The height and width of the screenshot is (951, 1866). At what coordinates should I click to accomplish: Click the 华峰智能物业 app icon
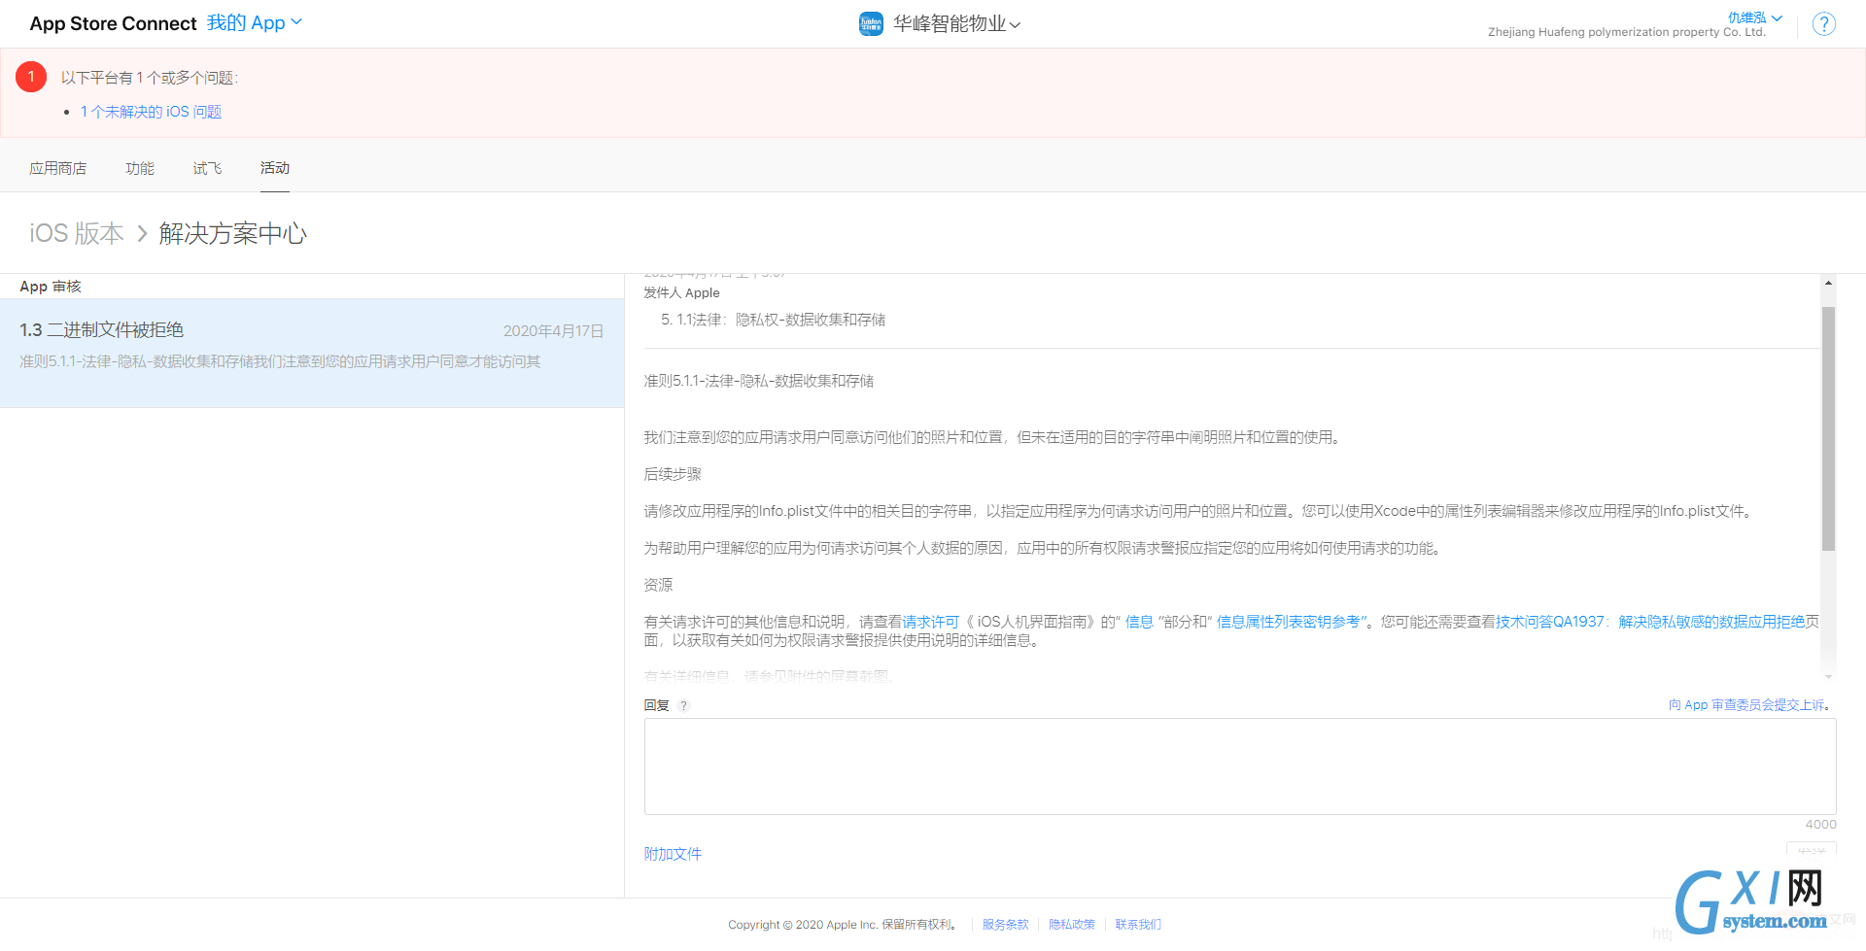[871, 23]
